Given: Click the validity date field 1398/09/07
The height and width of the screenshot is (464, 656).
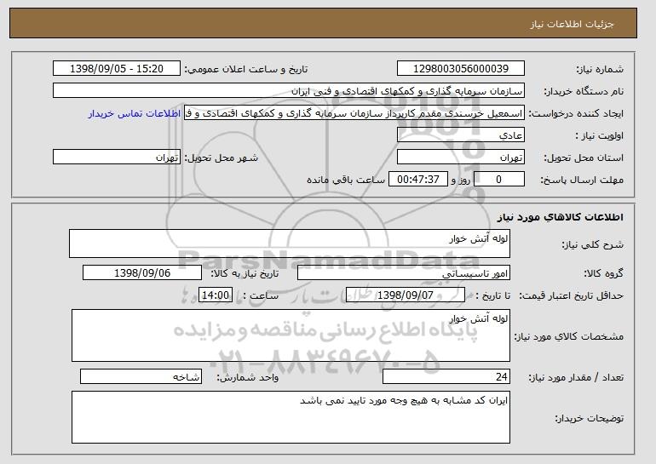Looking at the screenshot, I should (406, 295).
